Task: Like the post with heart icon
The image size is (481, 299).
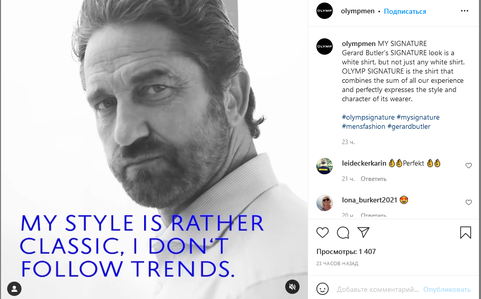Action: coord(323,233)
